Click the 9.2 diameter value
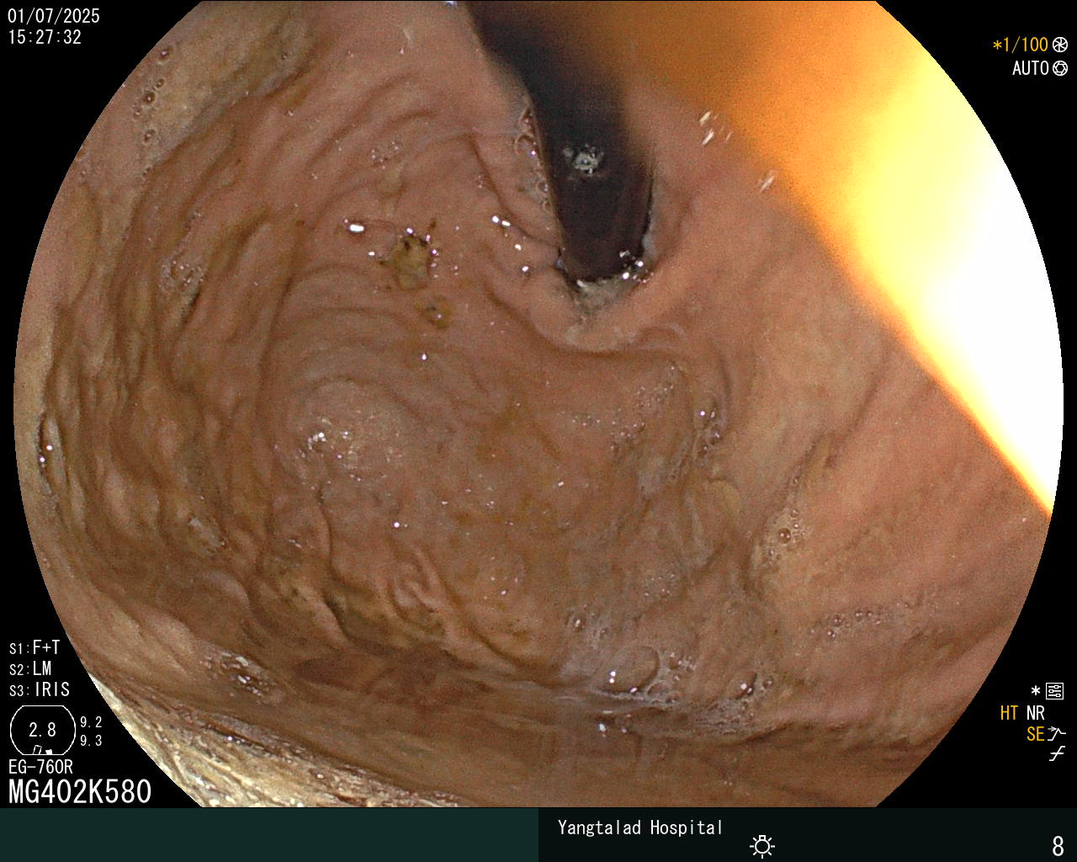Screen dimensions: 1077x862 91,722
